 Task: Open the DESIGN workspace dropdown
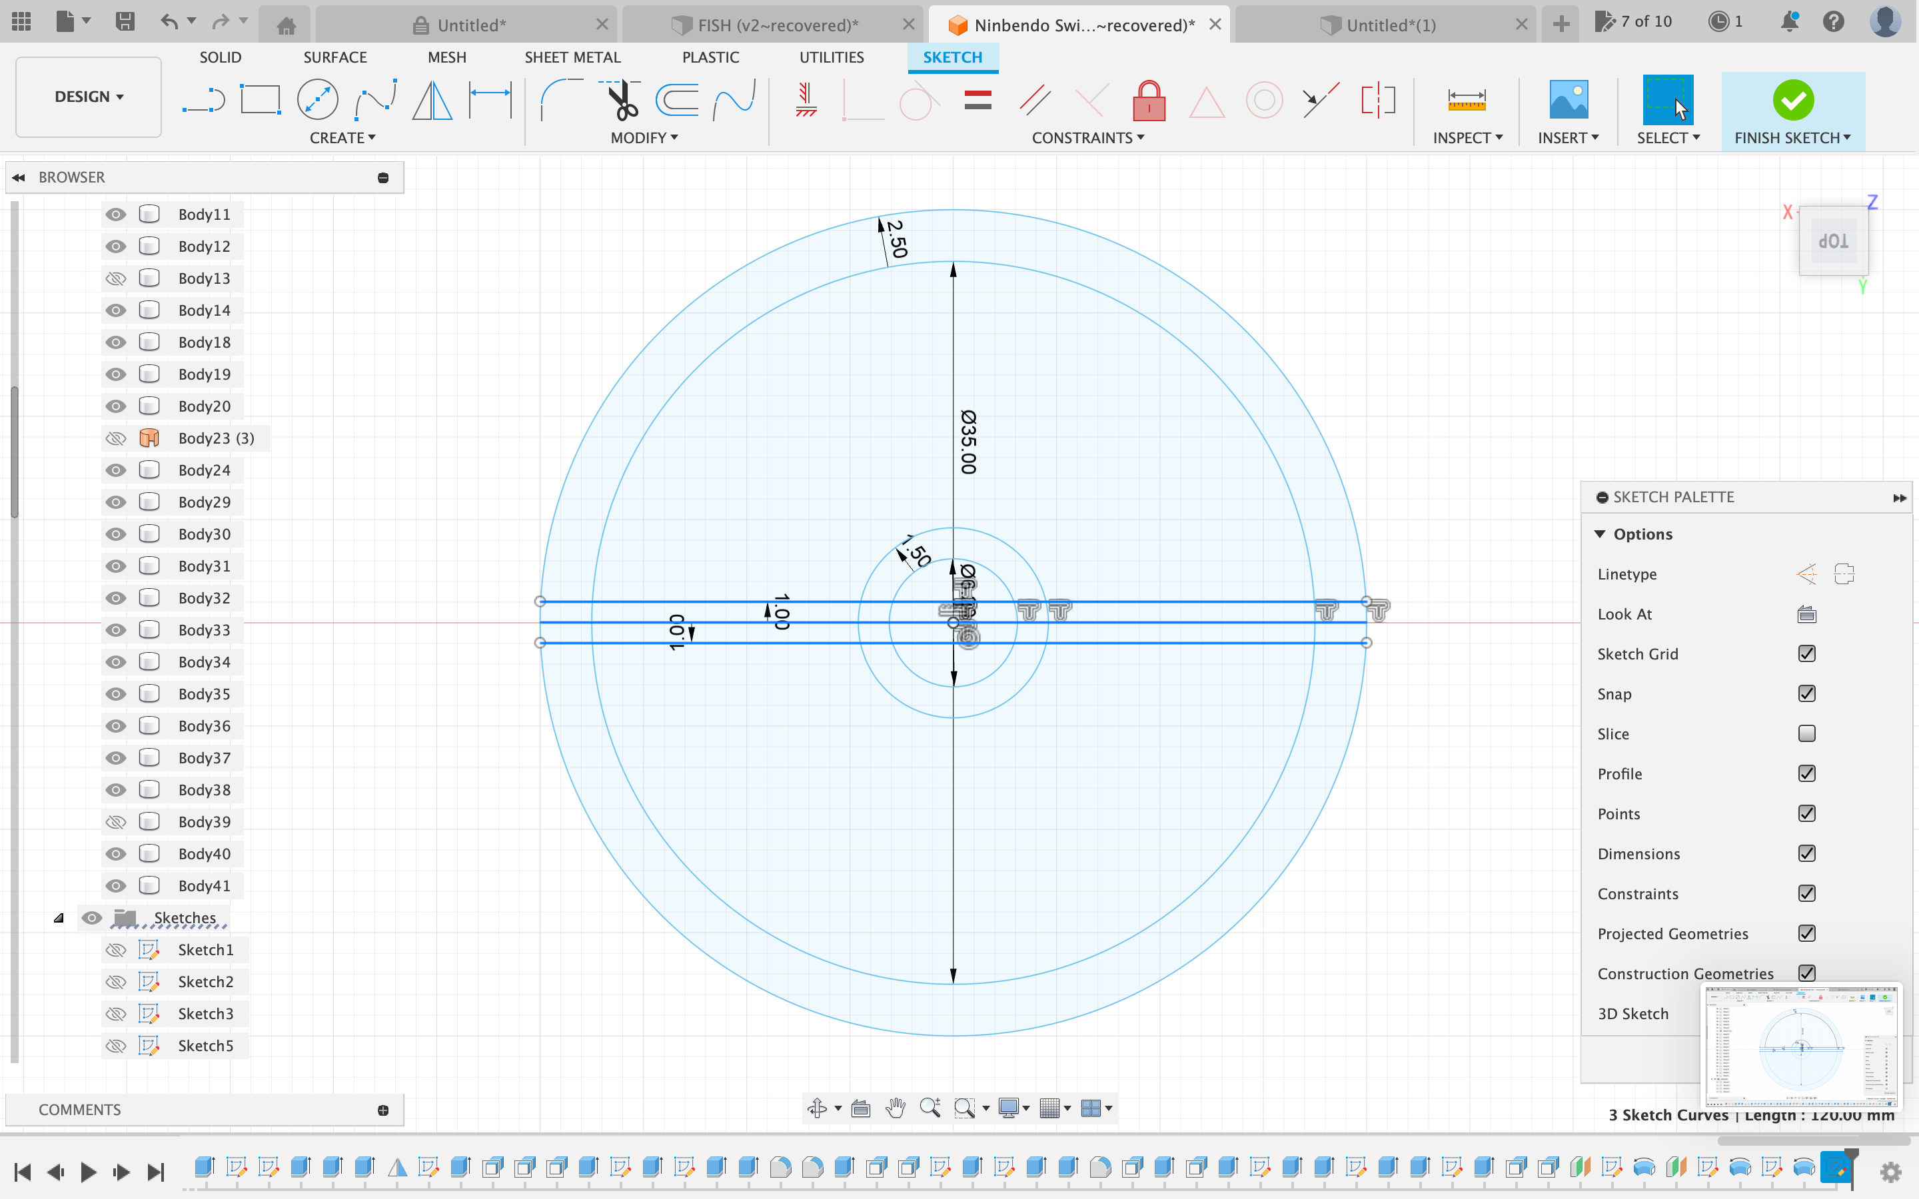click(x=88, y=96)
